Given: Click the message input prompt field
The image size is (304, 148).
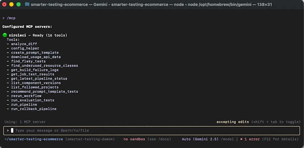Looking at the screenshot, I should pyautogui.click(x=152, y=130).
